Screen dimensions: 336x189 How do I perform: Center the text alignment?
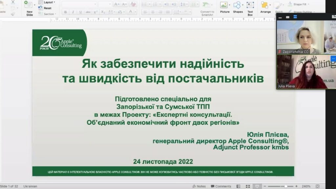pyautogui.click(x=153, y=12)
